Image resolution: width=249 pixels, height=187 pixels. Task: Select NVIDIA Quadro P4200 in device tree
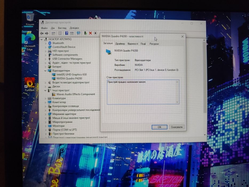[x=69, y=78]
